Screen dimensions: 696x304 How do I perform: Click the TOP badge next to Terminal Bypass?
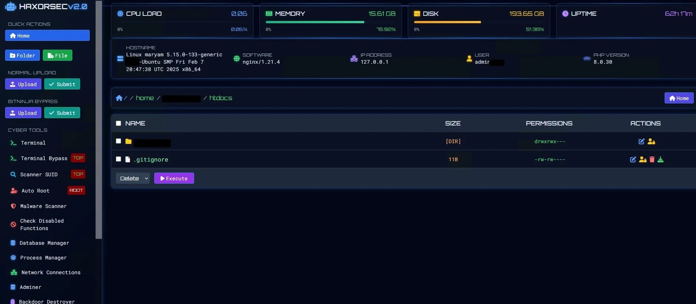coord(78,158)
